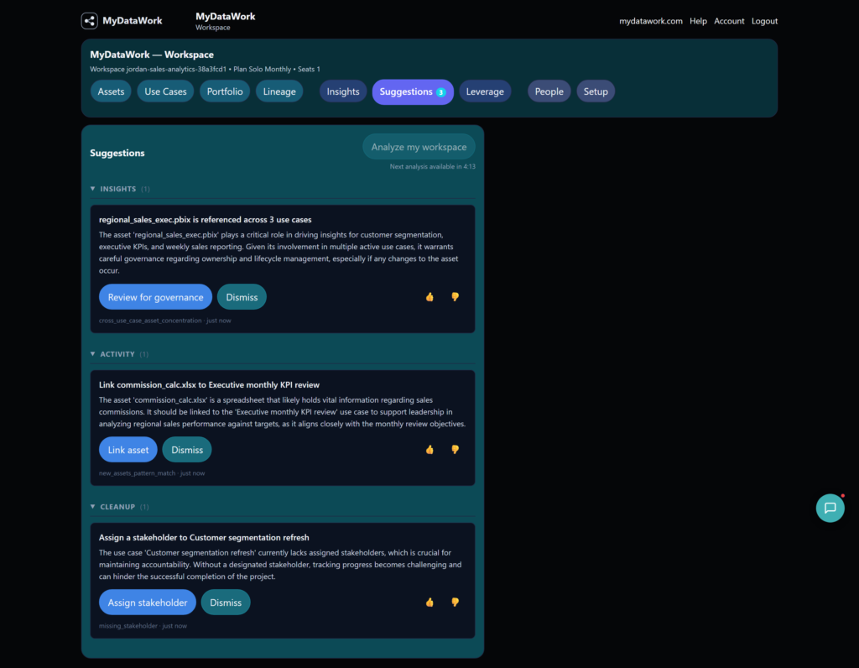
Task: Click the workspace plan info line
Action: [x=205, y=69]
